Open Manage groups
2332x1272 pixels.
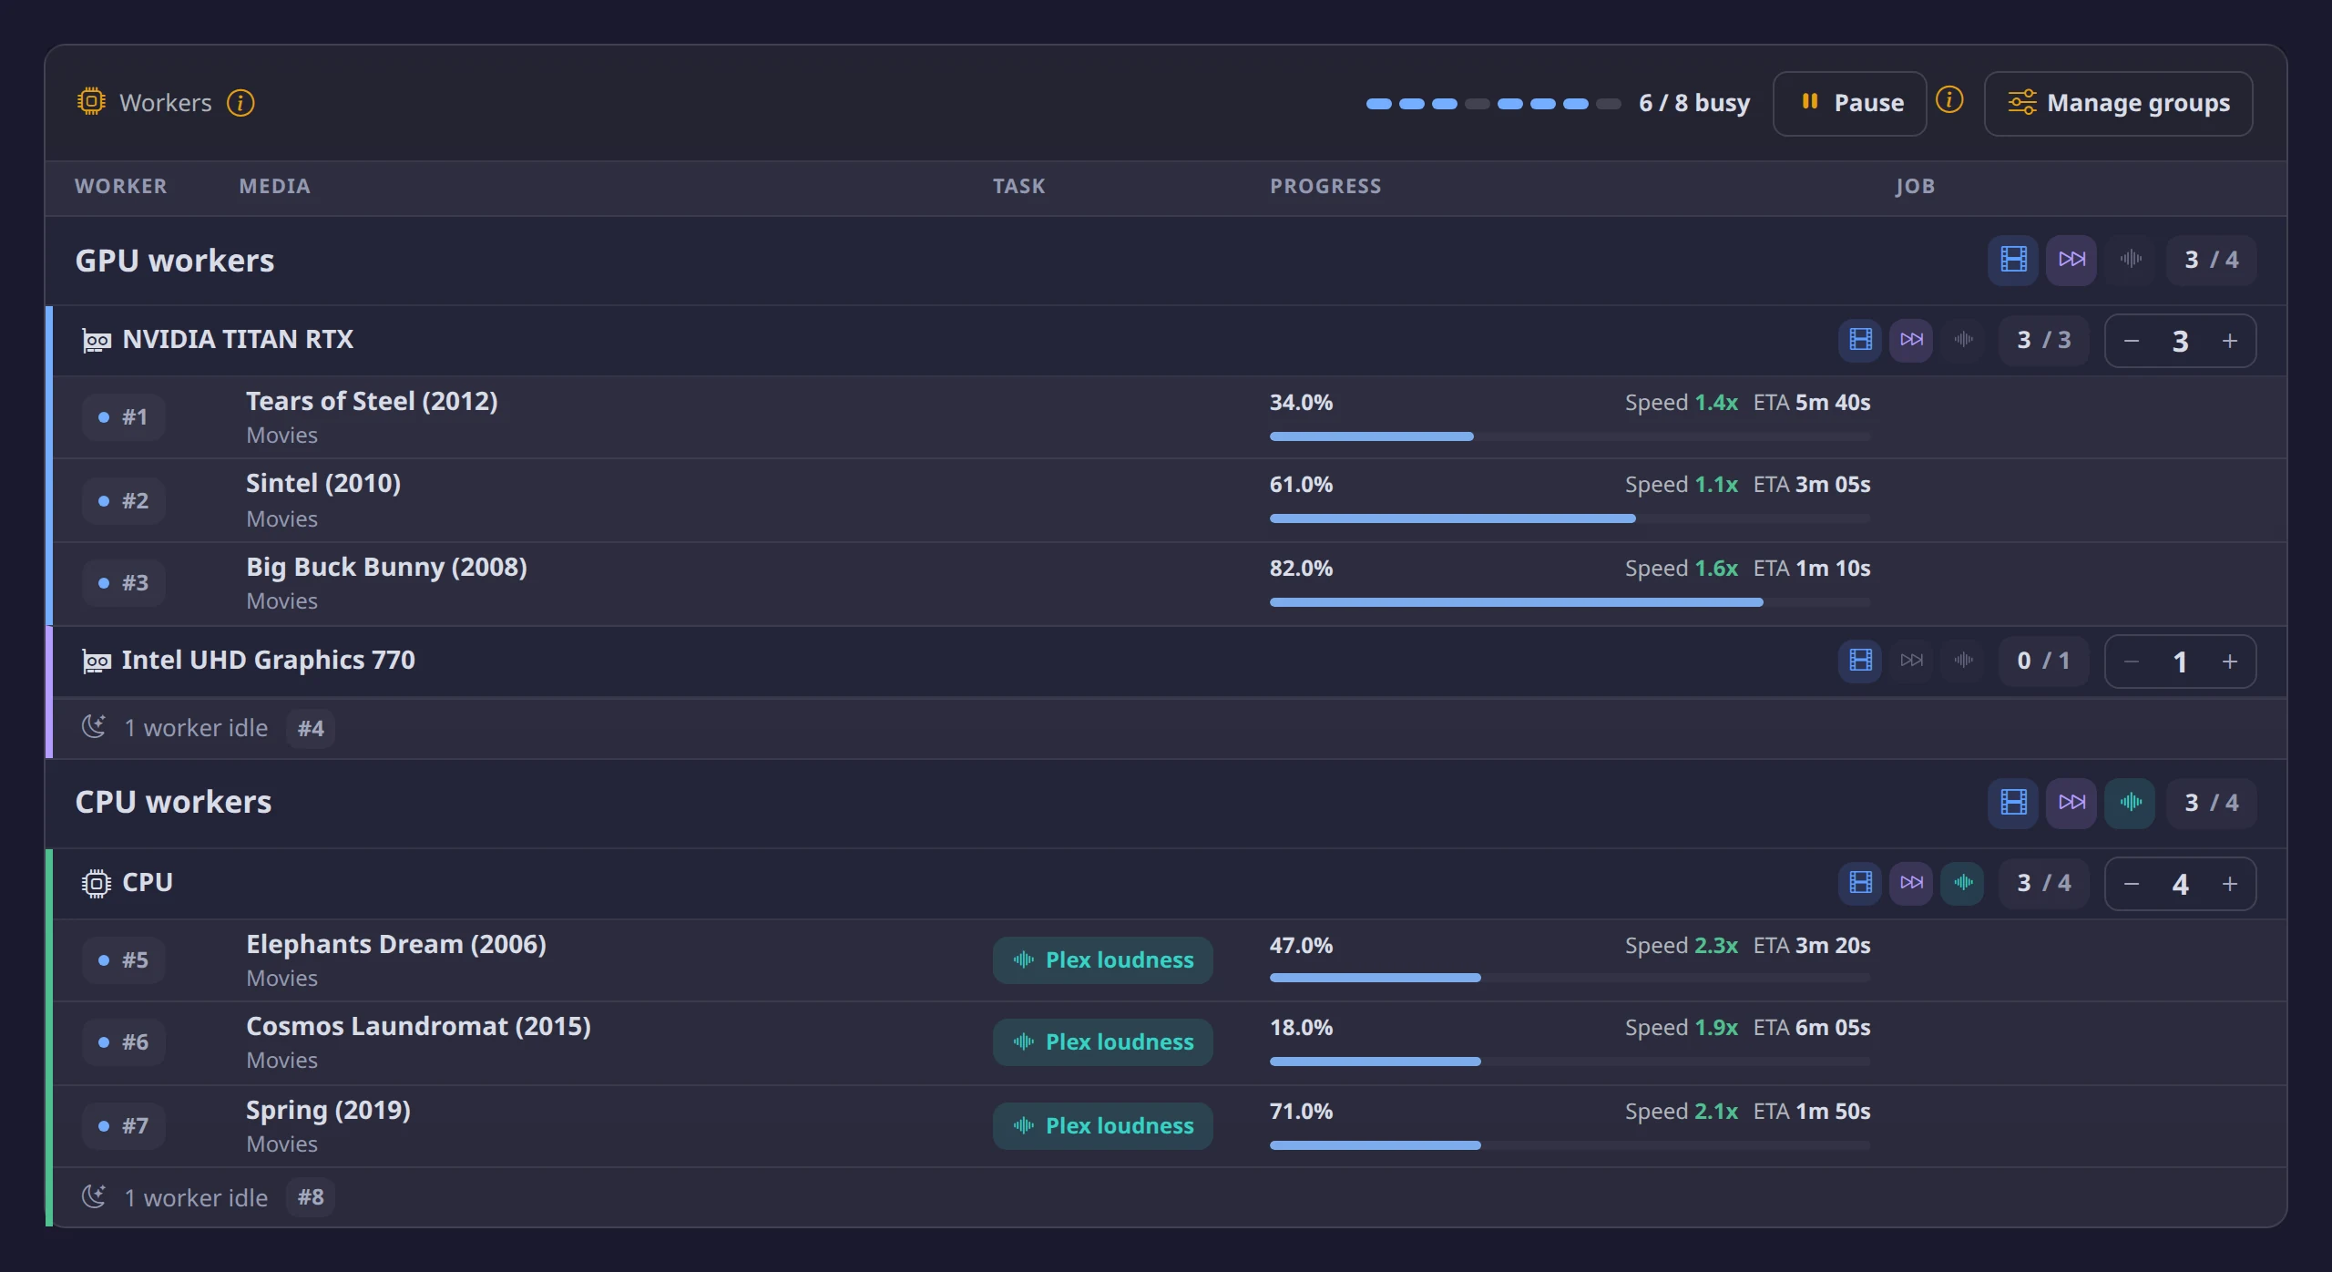(2119, 103)
